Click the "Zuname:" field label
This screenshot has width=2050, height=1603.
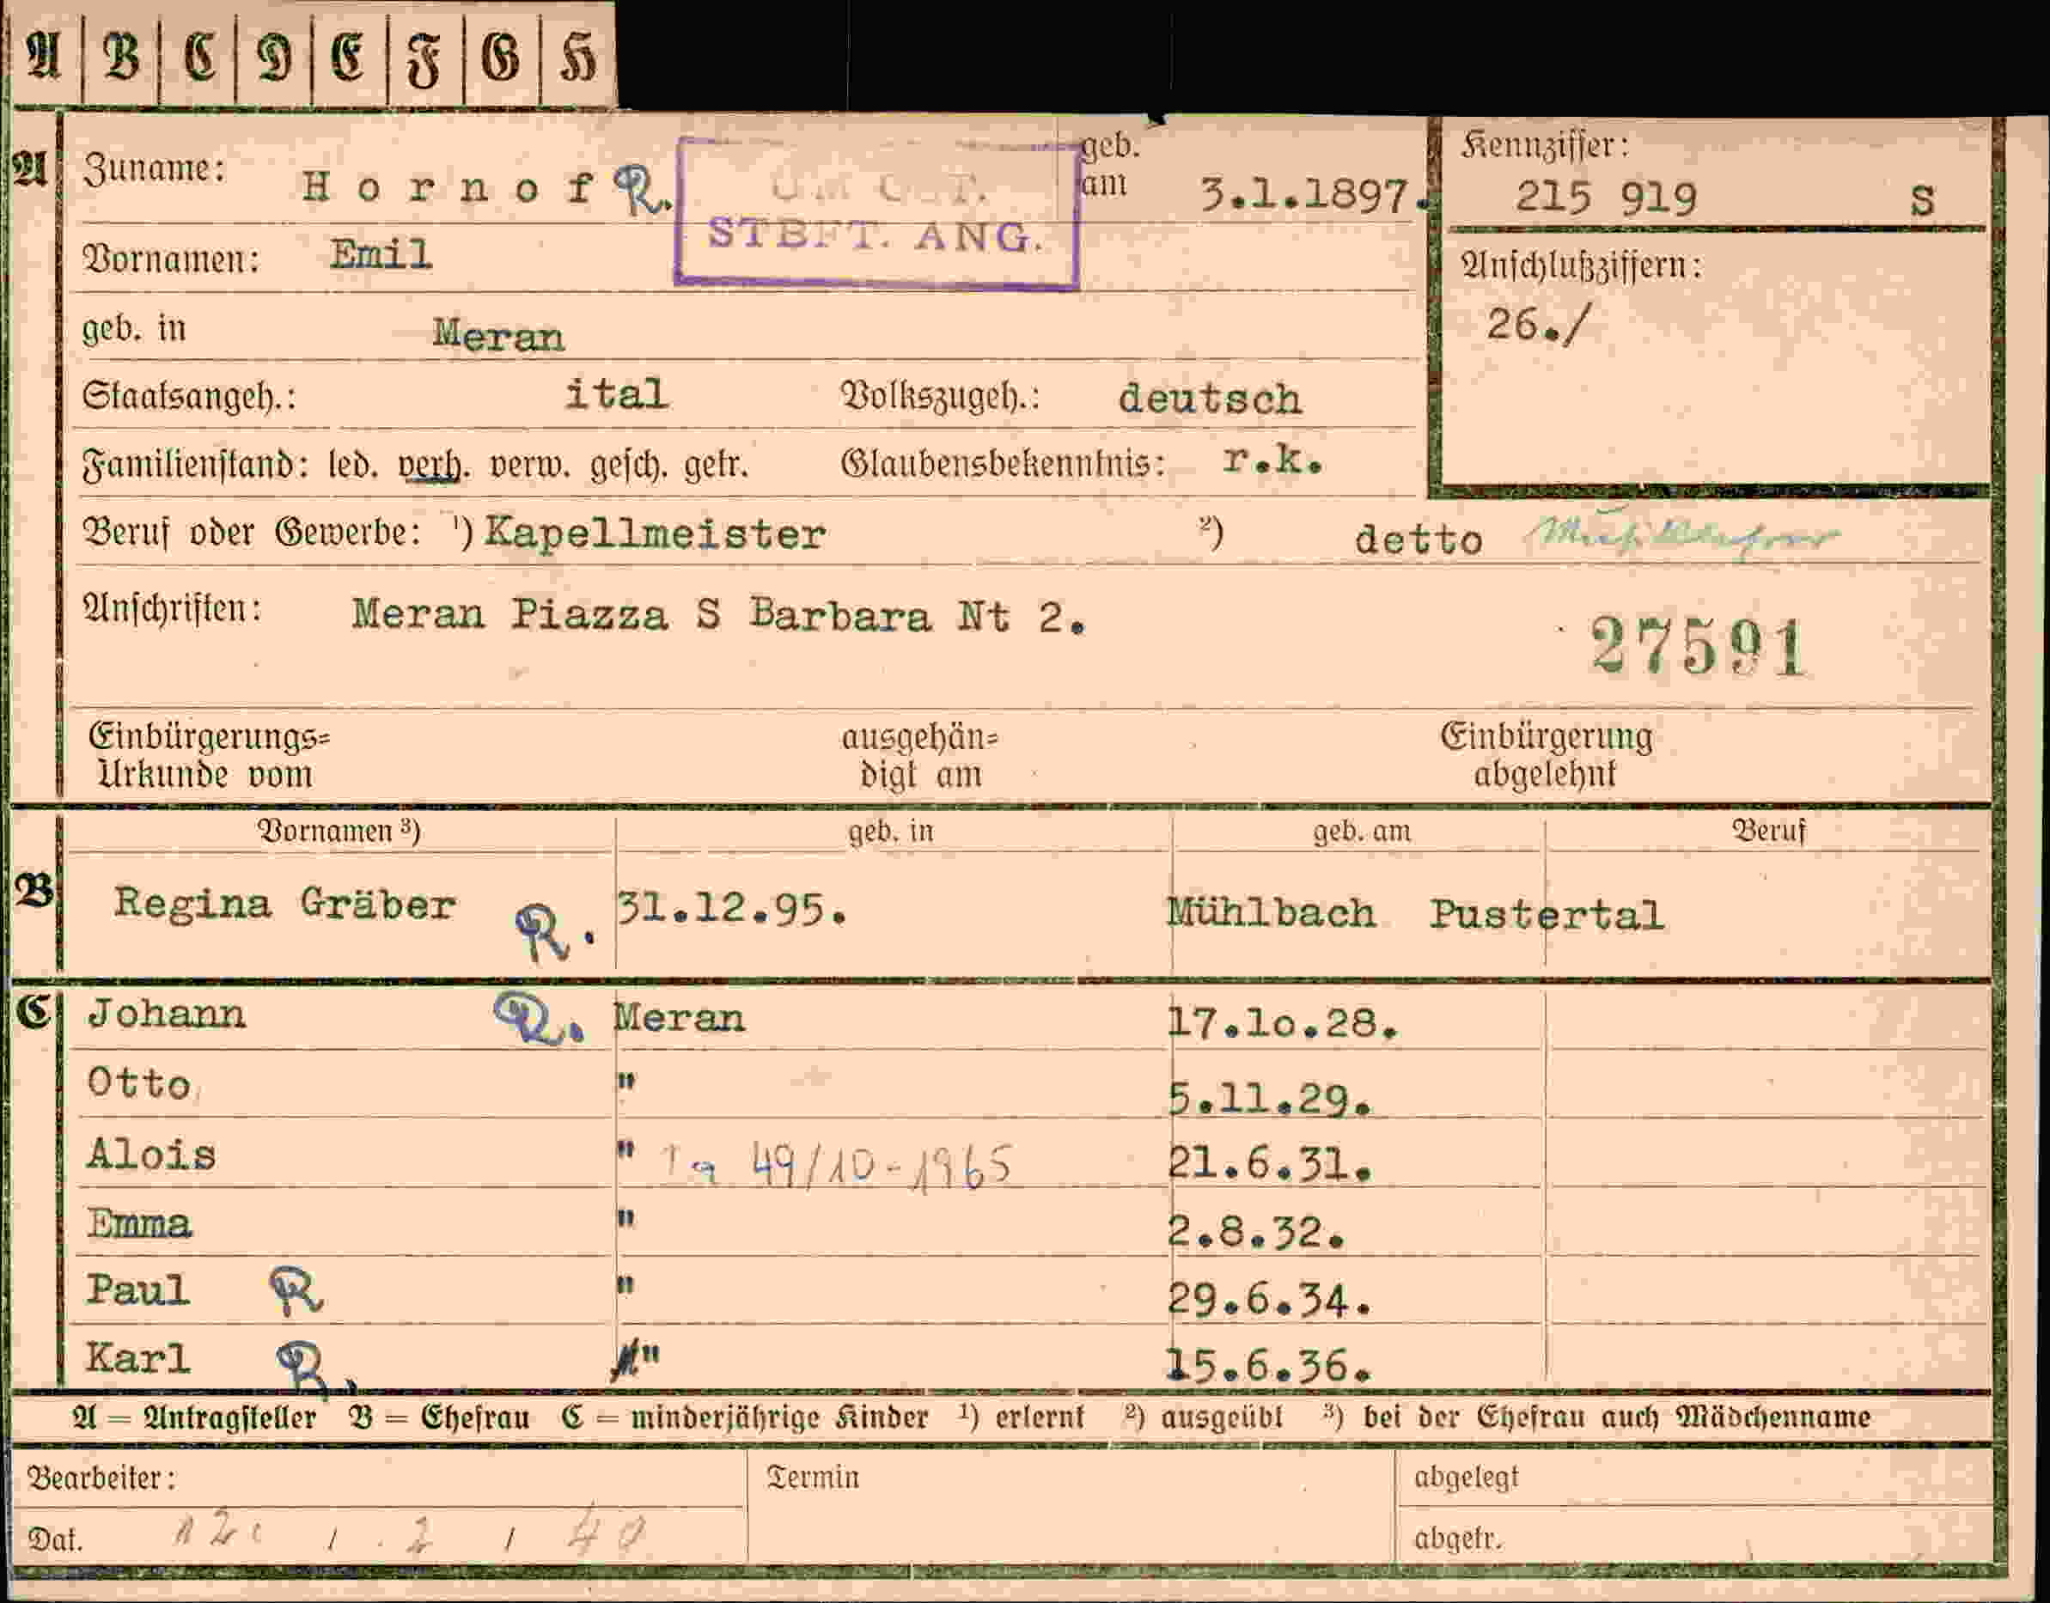[x=155, y=170]
